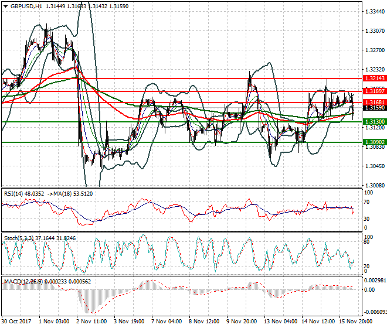Click the 30 Oct 2017 date label
Image resolution: width=387 pixels, height=328 pixels.
(x=16, y=322)
